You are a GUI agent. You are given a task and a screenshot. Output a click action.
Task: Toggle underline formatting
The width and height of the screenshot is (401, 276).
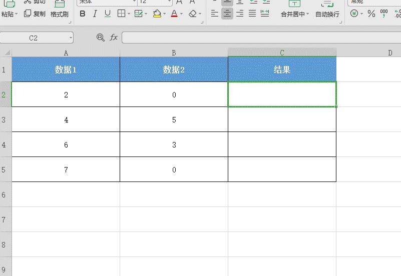[108, 13]
